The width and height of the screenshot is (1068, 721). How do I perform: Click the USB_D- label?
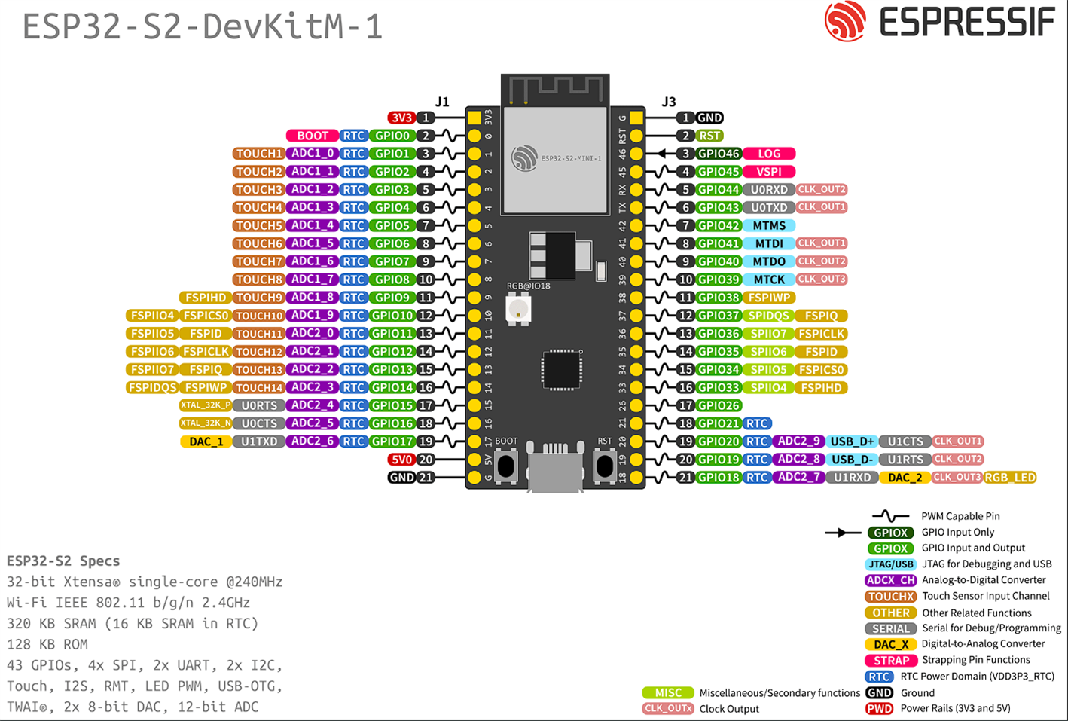pyautogui.click(x=852, y=460)
